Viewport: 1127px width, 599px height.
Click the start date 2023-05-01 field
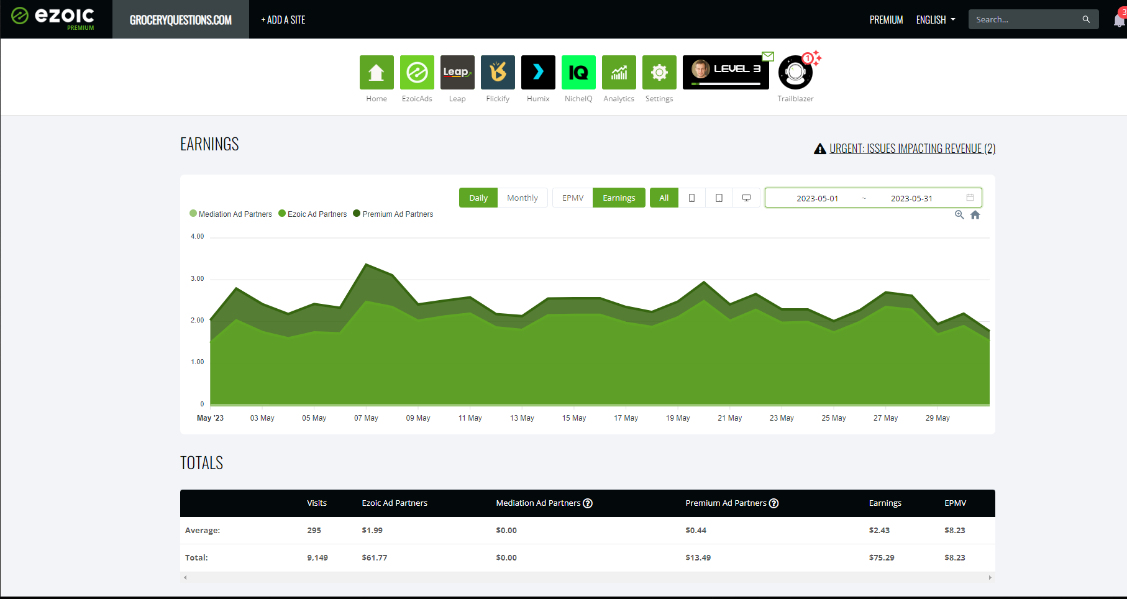(x=817, y=198)
